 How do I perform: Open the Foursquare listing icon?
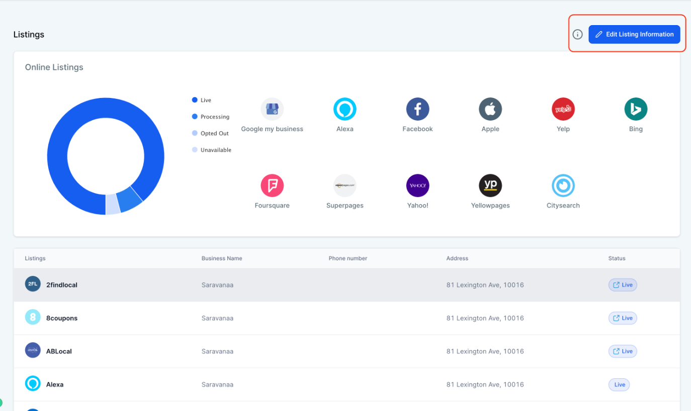click(272, 185)
